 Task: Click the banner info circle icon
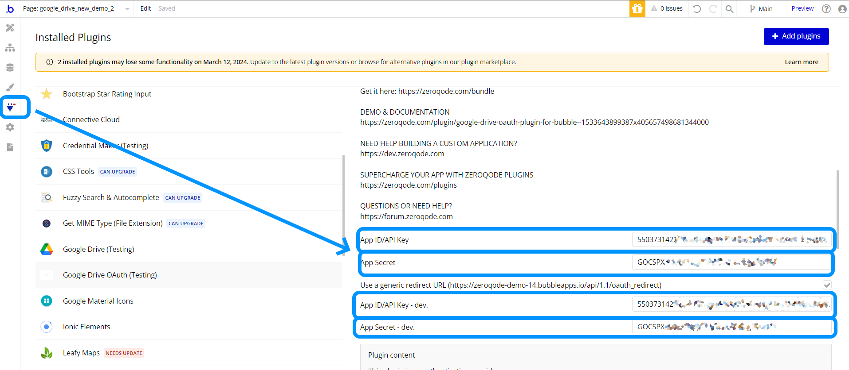pyautogui.click(x=50, y=62)
